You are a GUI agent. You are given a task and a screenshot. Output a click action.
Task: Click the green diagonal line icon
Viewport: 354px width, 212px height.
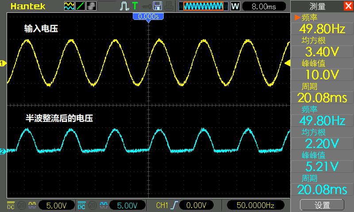(x=81, y=6)
